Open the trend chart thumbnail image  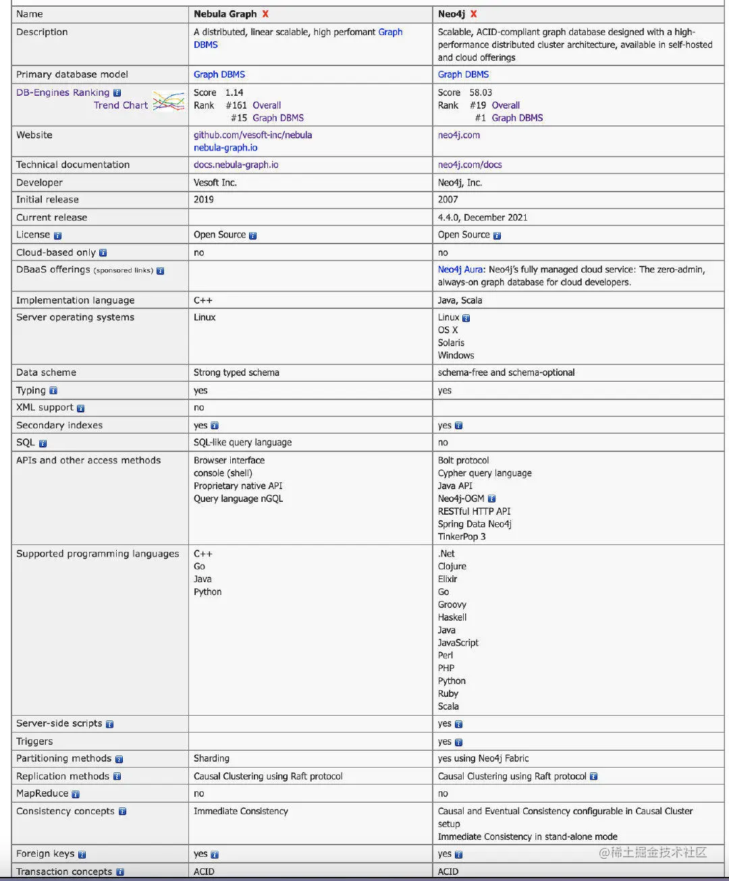point(168,101)
